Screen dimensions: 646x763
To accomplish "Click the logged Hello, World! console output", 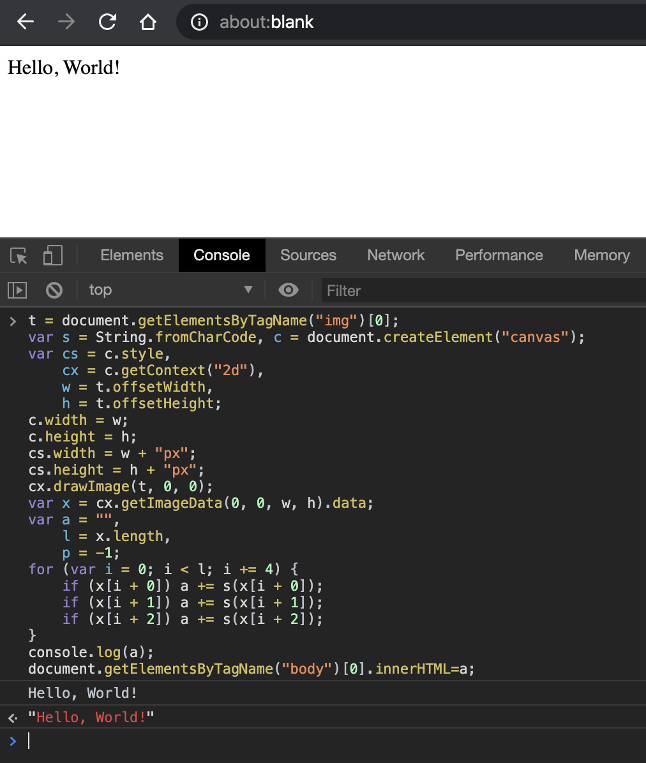I will click(82, 692).
